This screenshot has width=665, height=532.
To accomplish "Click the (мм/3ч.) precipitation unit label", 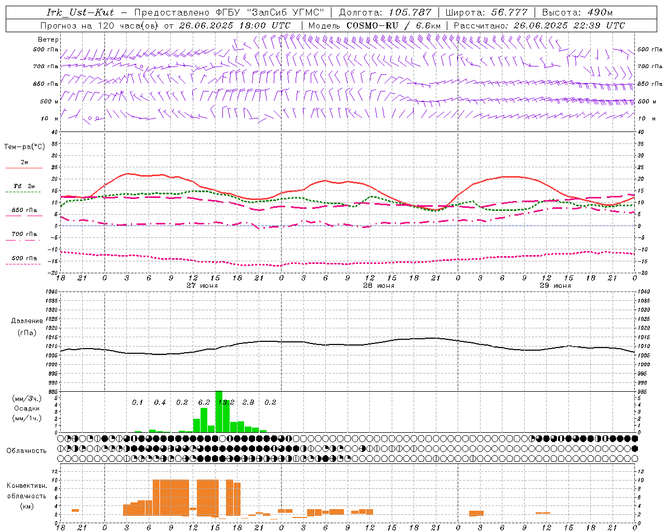I will tap(27, 398).
